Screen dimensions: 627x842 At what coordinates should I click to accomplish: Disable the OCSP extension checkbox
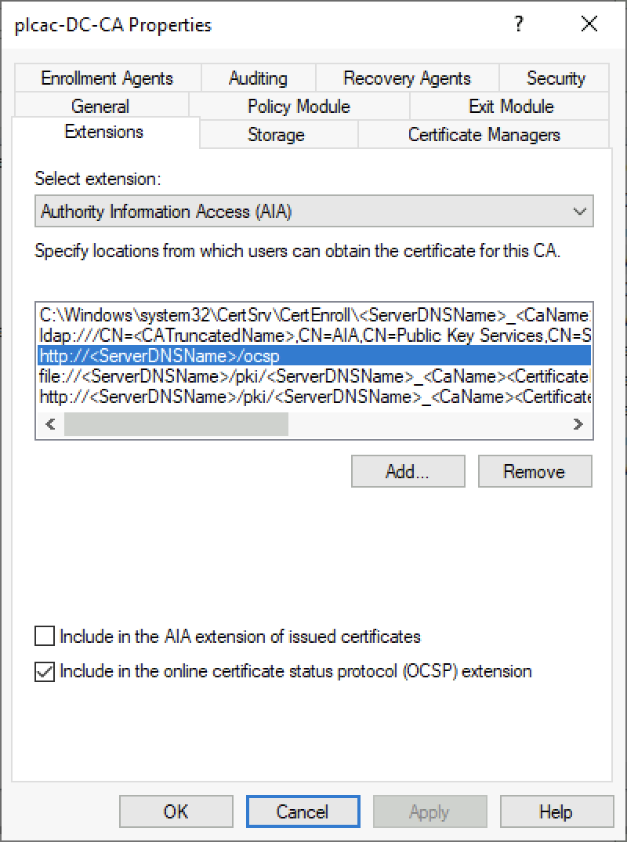(45, 672)
